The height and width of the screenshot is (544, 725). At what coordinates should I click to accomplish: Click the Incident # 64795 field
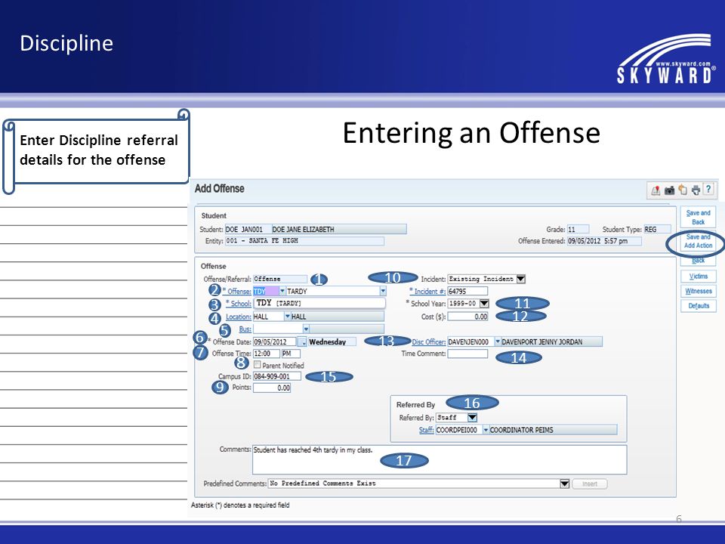tap(467, 291)
